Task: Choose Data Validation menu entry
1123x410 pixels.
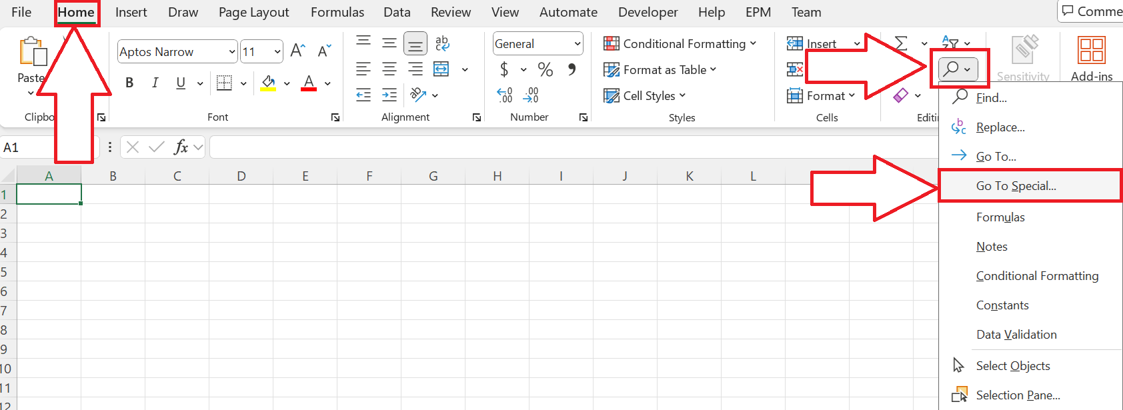Action: click(x=1030, y=334)
